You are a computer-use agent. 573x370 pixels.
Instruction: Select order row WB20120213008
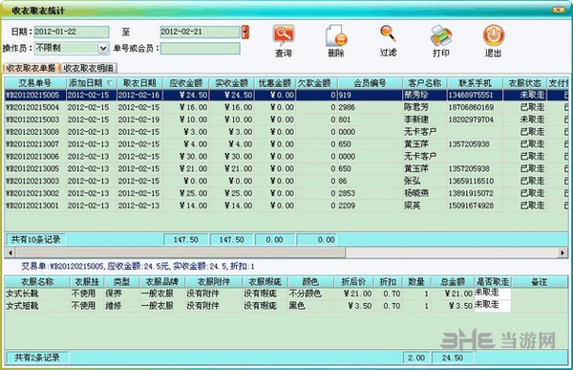pos(286,132)
